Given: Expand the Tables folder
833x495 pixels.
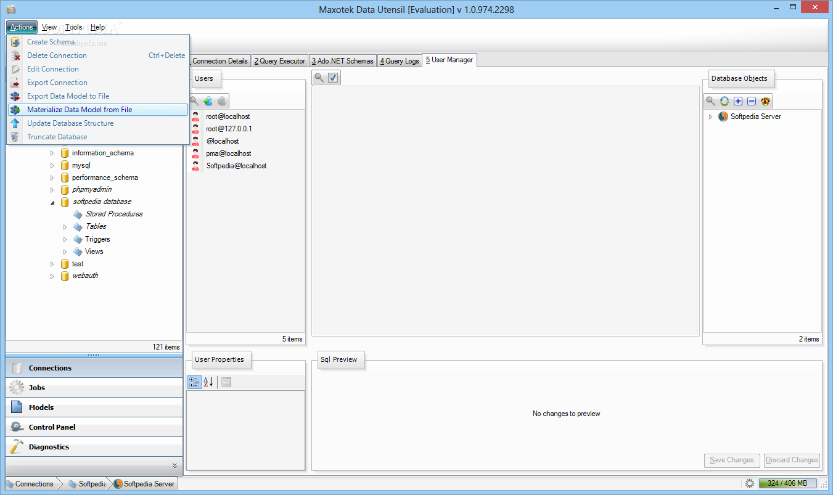Looking at the screenshot, I should click(65, 227).
